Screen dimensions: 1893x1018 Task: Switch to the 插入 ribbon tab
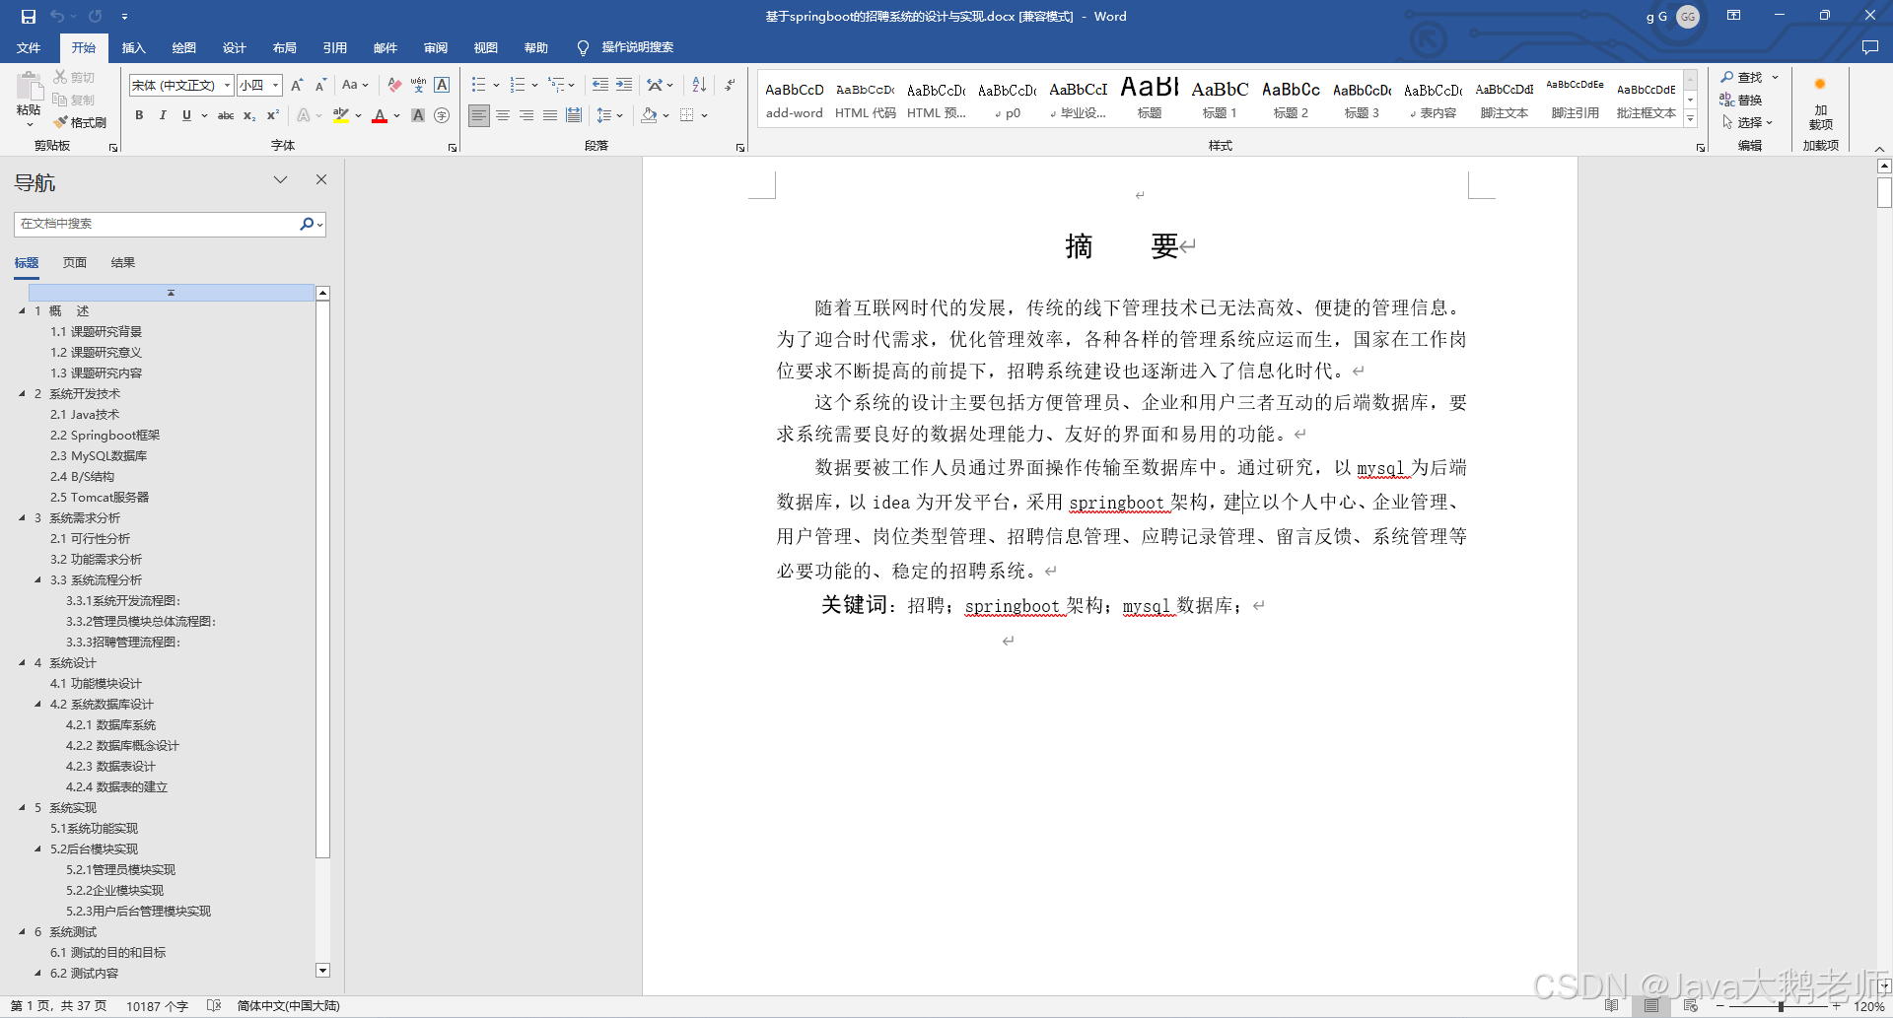(x=133, y=47)
